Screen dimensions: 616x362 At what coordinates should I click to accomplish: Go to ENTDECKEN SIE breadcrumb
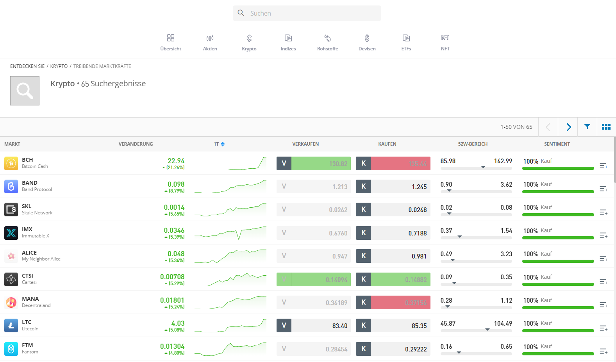point(27,66)
